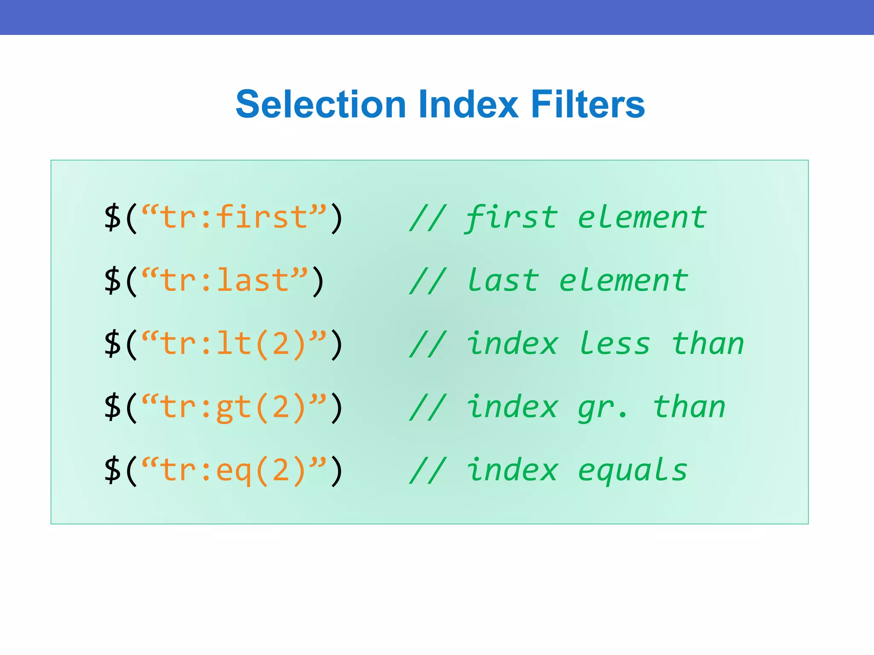This screenshot has height=655, width=874.
Task: Click the "tr:lt(2)" selector code
Action: click(234, 344)
